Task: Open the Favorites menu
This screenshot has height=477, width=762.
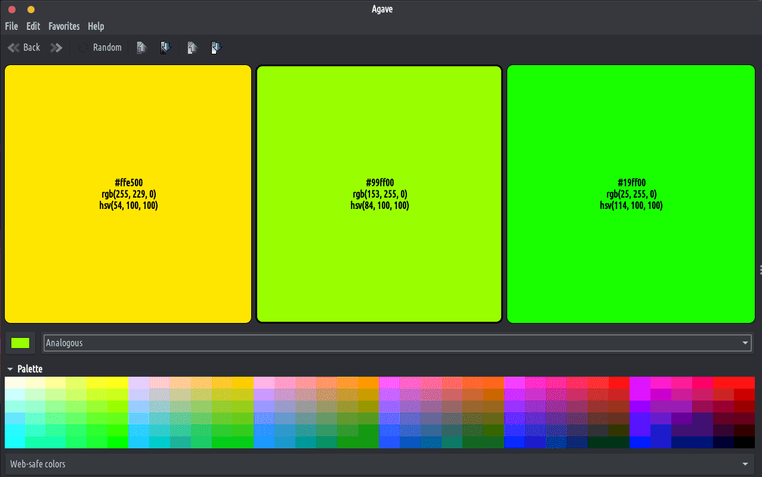Action: (64, 26)
